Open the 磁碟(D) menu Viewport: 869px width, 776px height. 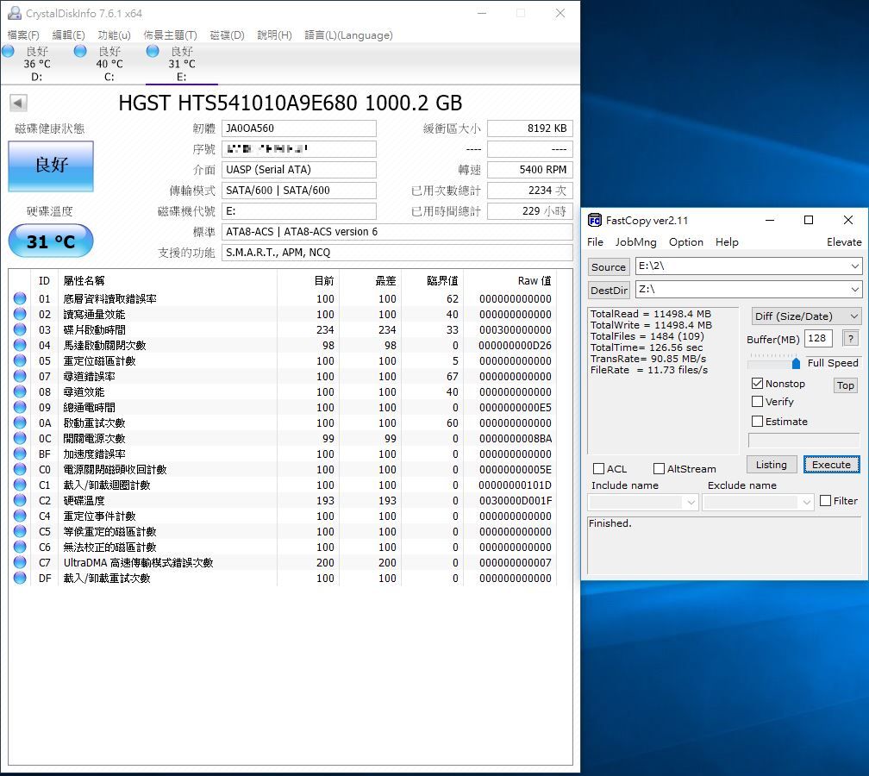(x=228, y=34)
